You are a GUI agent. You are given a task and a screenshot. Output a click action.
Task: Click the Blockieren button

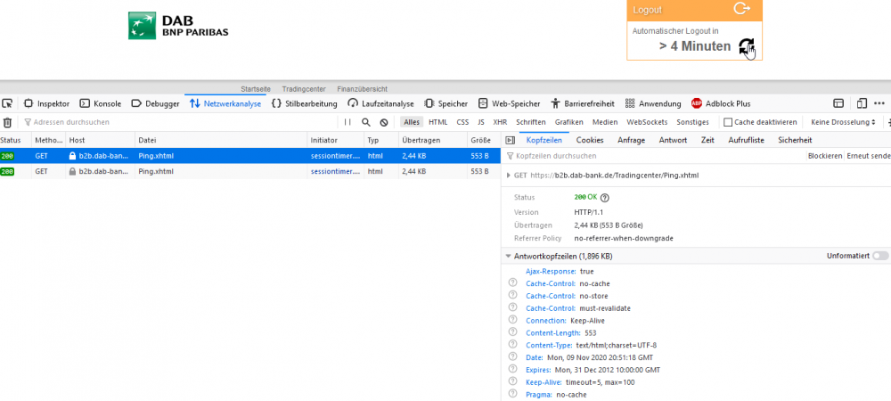click(x=824, y=156)
